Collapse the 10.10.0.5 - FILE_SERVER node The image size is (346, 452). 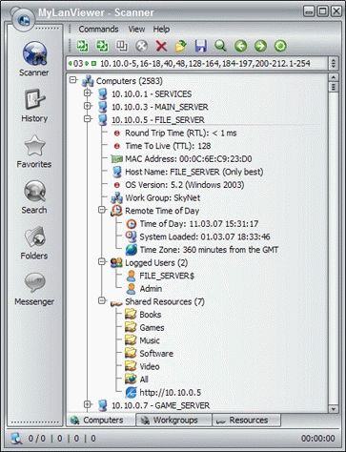88,119
